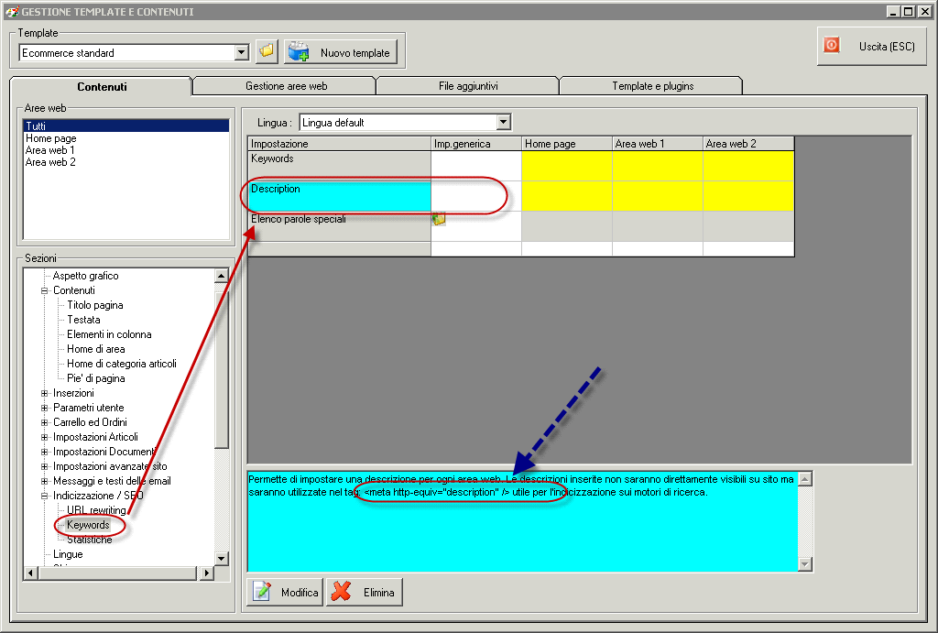Select Lingue tree item

[x=68, y=554]
